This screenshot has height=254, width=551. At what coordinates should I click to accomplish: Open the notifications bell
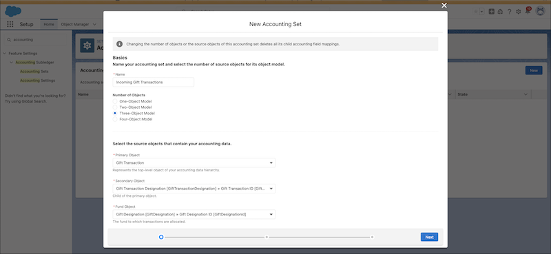coord(528,11)
